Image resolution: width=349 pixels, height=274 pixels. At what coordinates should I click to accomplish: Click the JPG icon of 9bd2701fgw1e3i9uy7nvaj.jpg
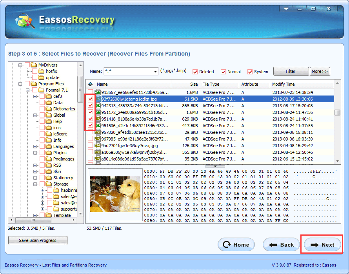click(98, 146)
